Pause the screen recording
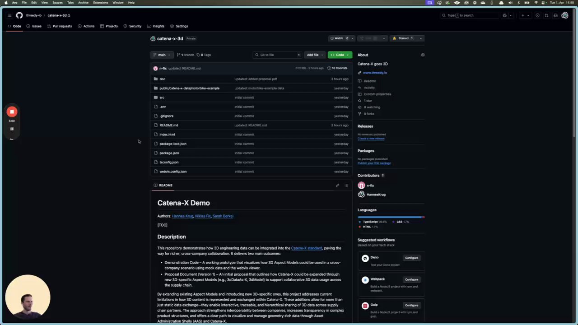578x325 pixels. [x=12, y=129]
